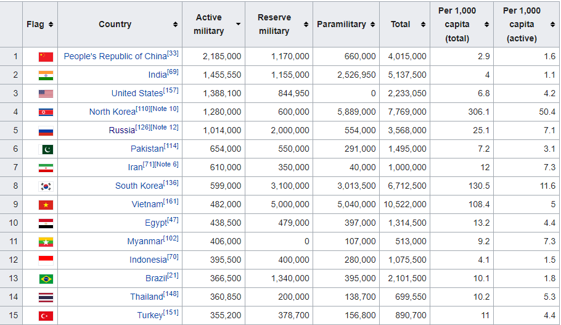Open citation [151] next to Turkey
The width and height of the screenshot is (561, 325).
171,313
